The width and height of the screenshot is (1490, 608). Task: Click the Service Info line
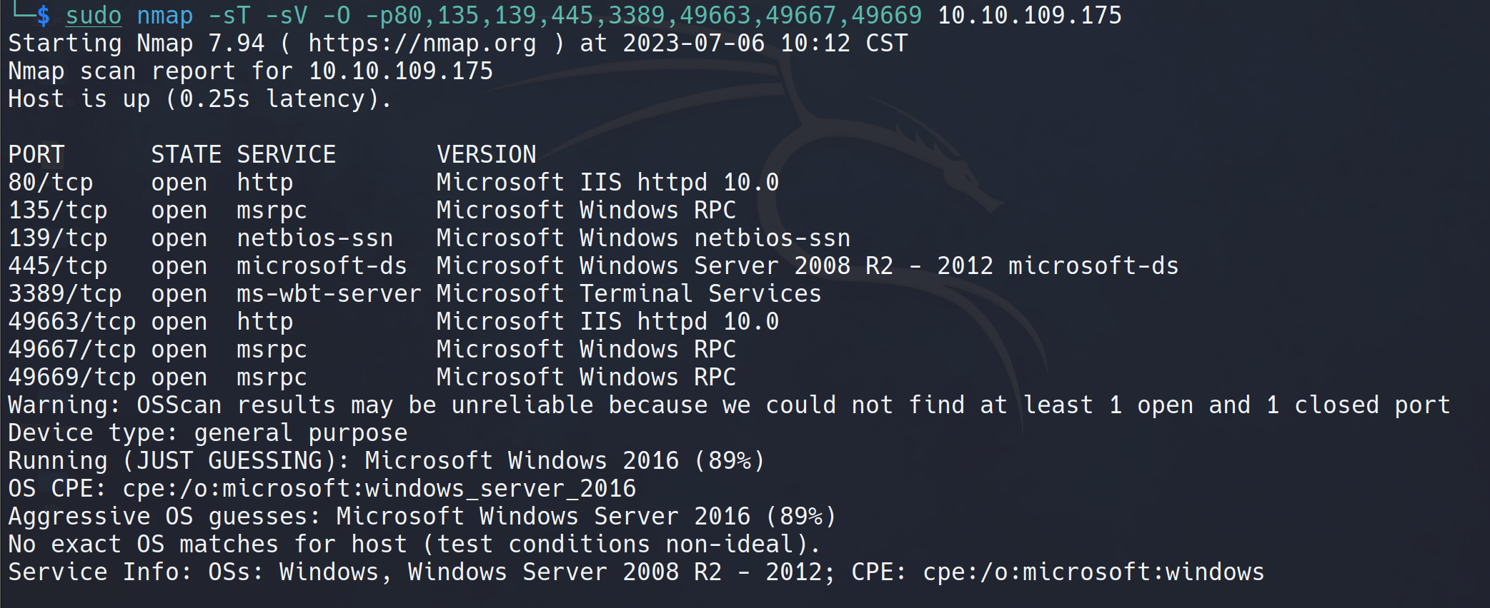(636, 572)
